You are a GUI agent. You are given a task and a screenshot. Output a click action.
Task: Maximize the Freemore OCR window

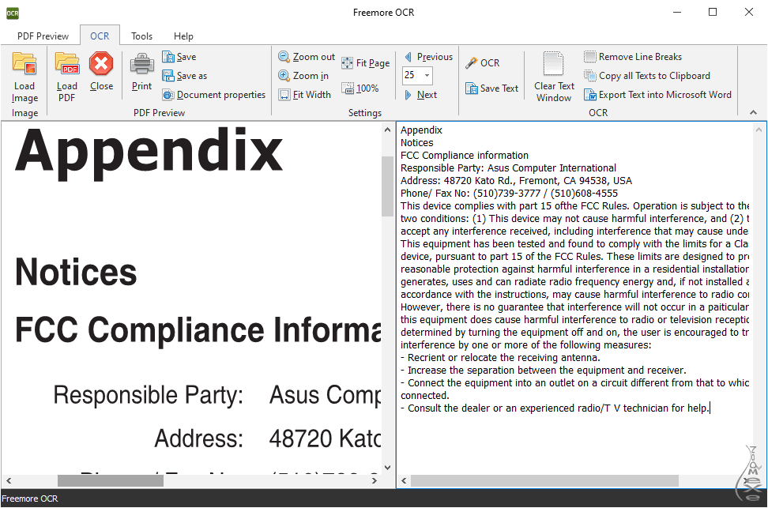click(x=713, y=13)
